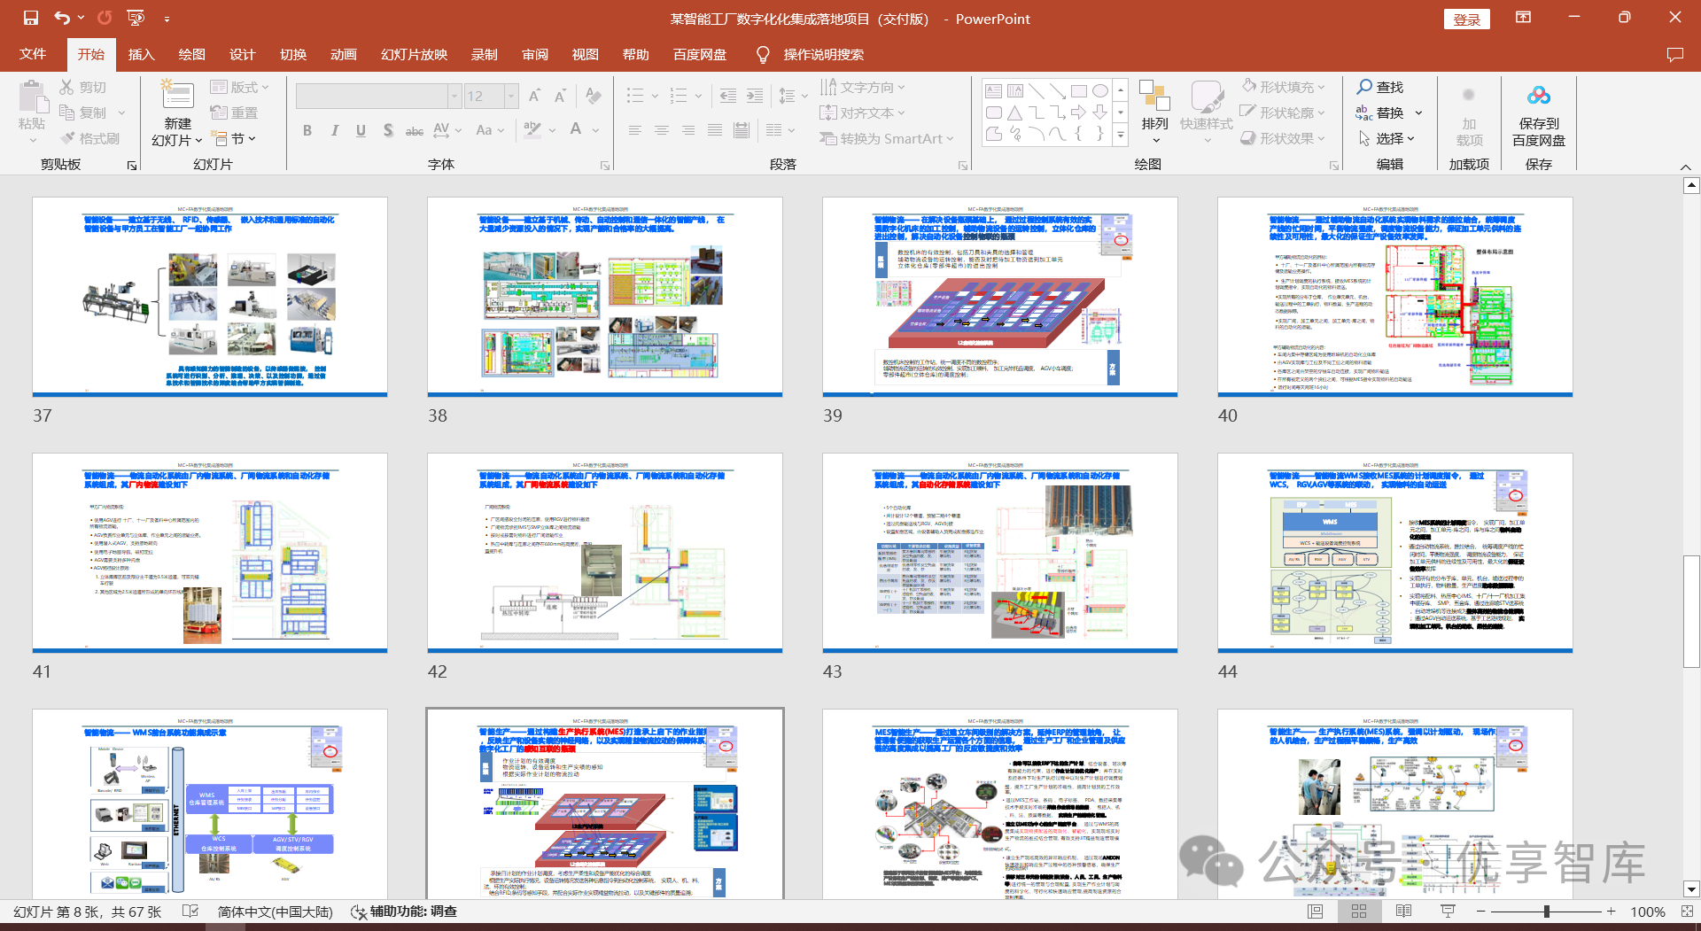Click the zoom out minus button
The image size is (1701, 931).
[x=1480, y=912]
